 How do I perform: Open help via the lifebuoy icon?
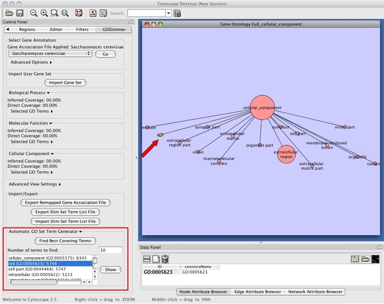(x=79, y=12)
